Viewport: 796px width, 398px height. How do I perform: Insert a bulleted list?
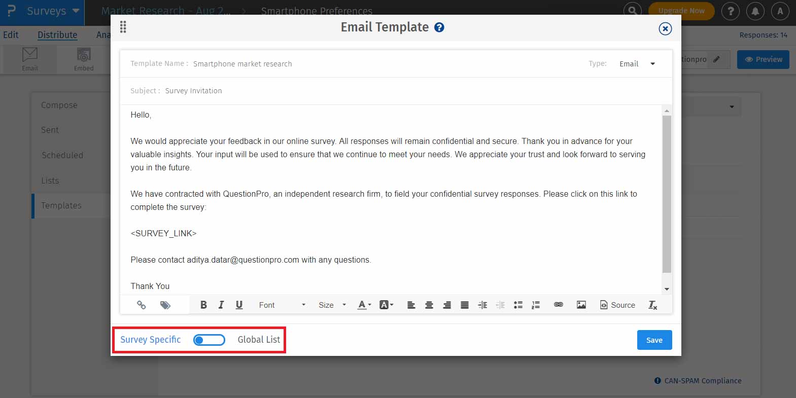tap(518, 305)
